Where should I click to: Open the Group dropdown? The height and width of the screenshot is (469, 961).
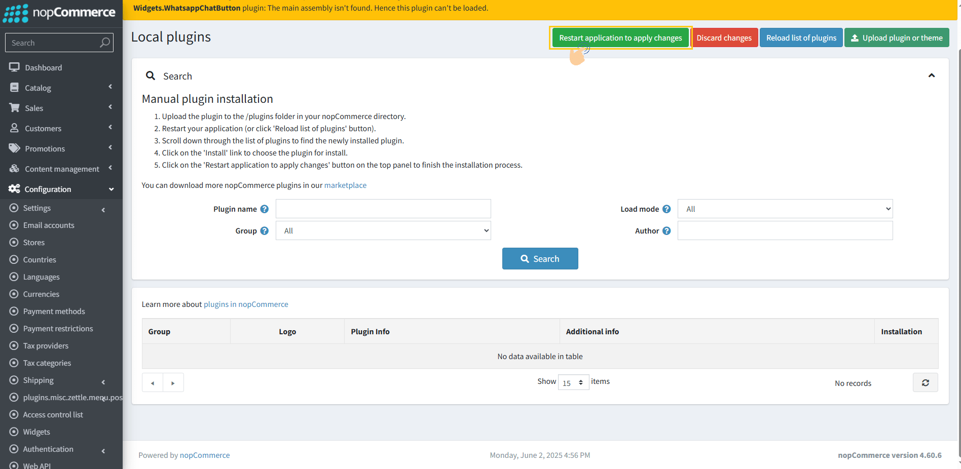point(383,231)
